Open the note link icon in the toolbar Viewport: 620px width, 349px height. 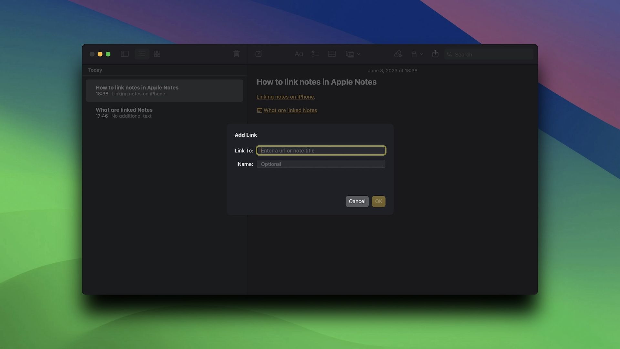click(x=398, y=54)
